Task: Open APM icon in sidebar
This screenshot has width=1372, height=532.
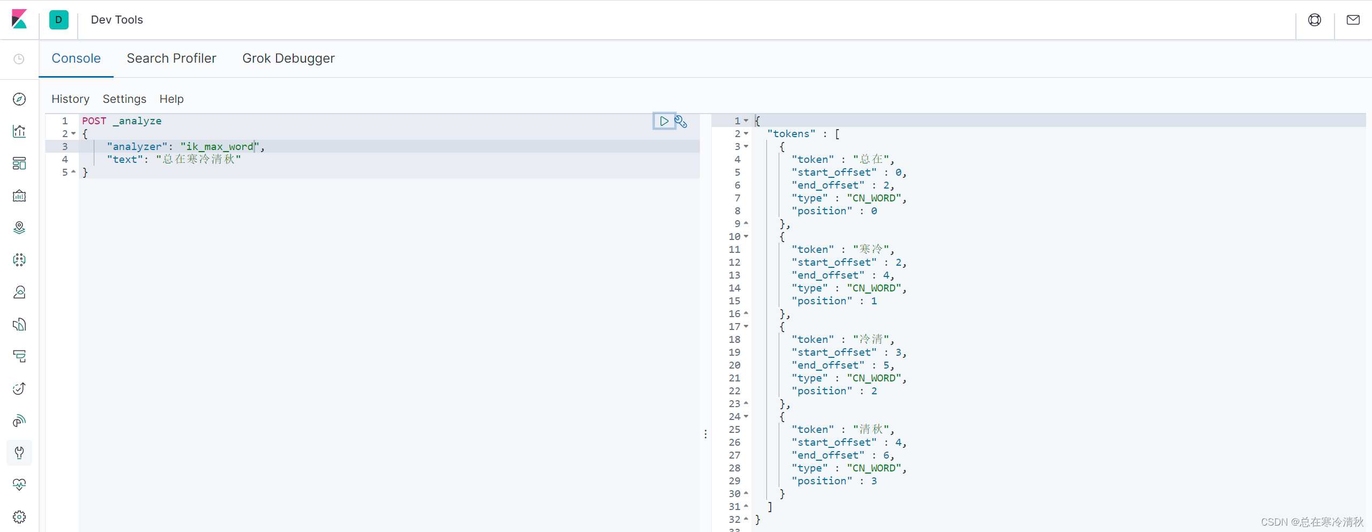Action: [19, 356]
